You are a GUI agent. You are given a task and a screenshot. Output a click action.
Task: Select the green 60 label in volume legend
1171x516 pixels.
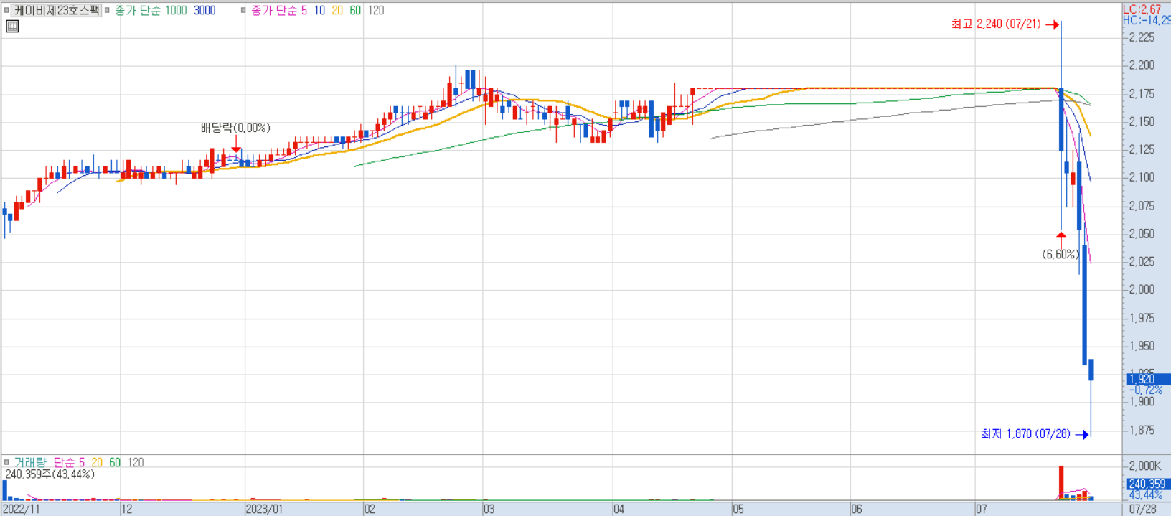pos(115,462)
